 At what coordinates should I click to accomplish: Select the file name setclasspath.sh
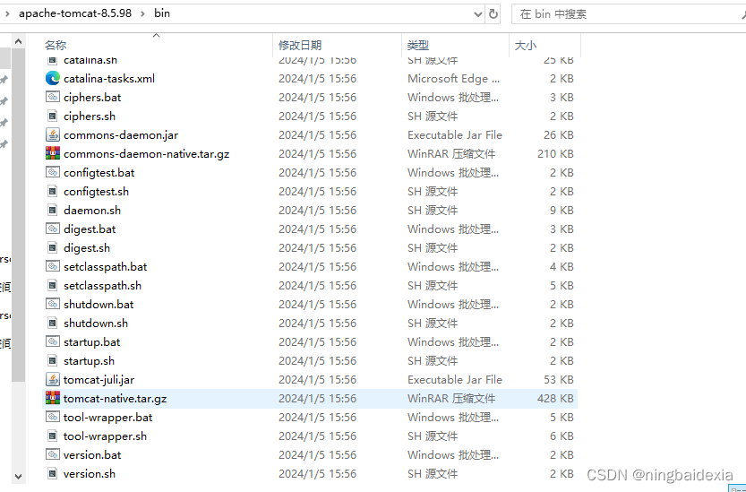pos(102,285)
